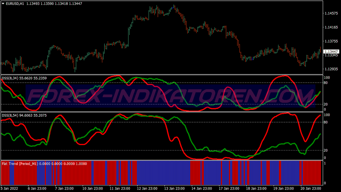Click the chart menu triangle beside EURUSD,H1
Image resolution: width=341 pixels, height=192 pixels.
pyautogui.click(x=3, y=3)
